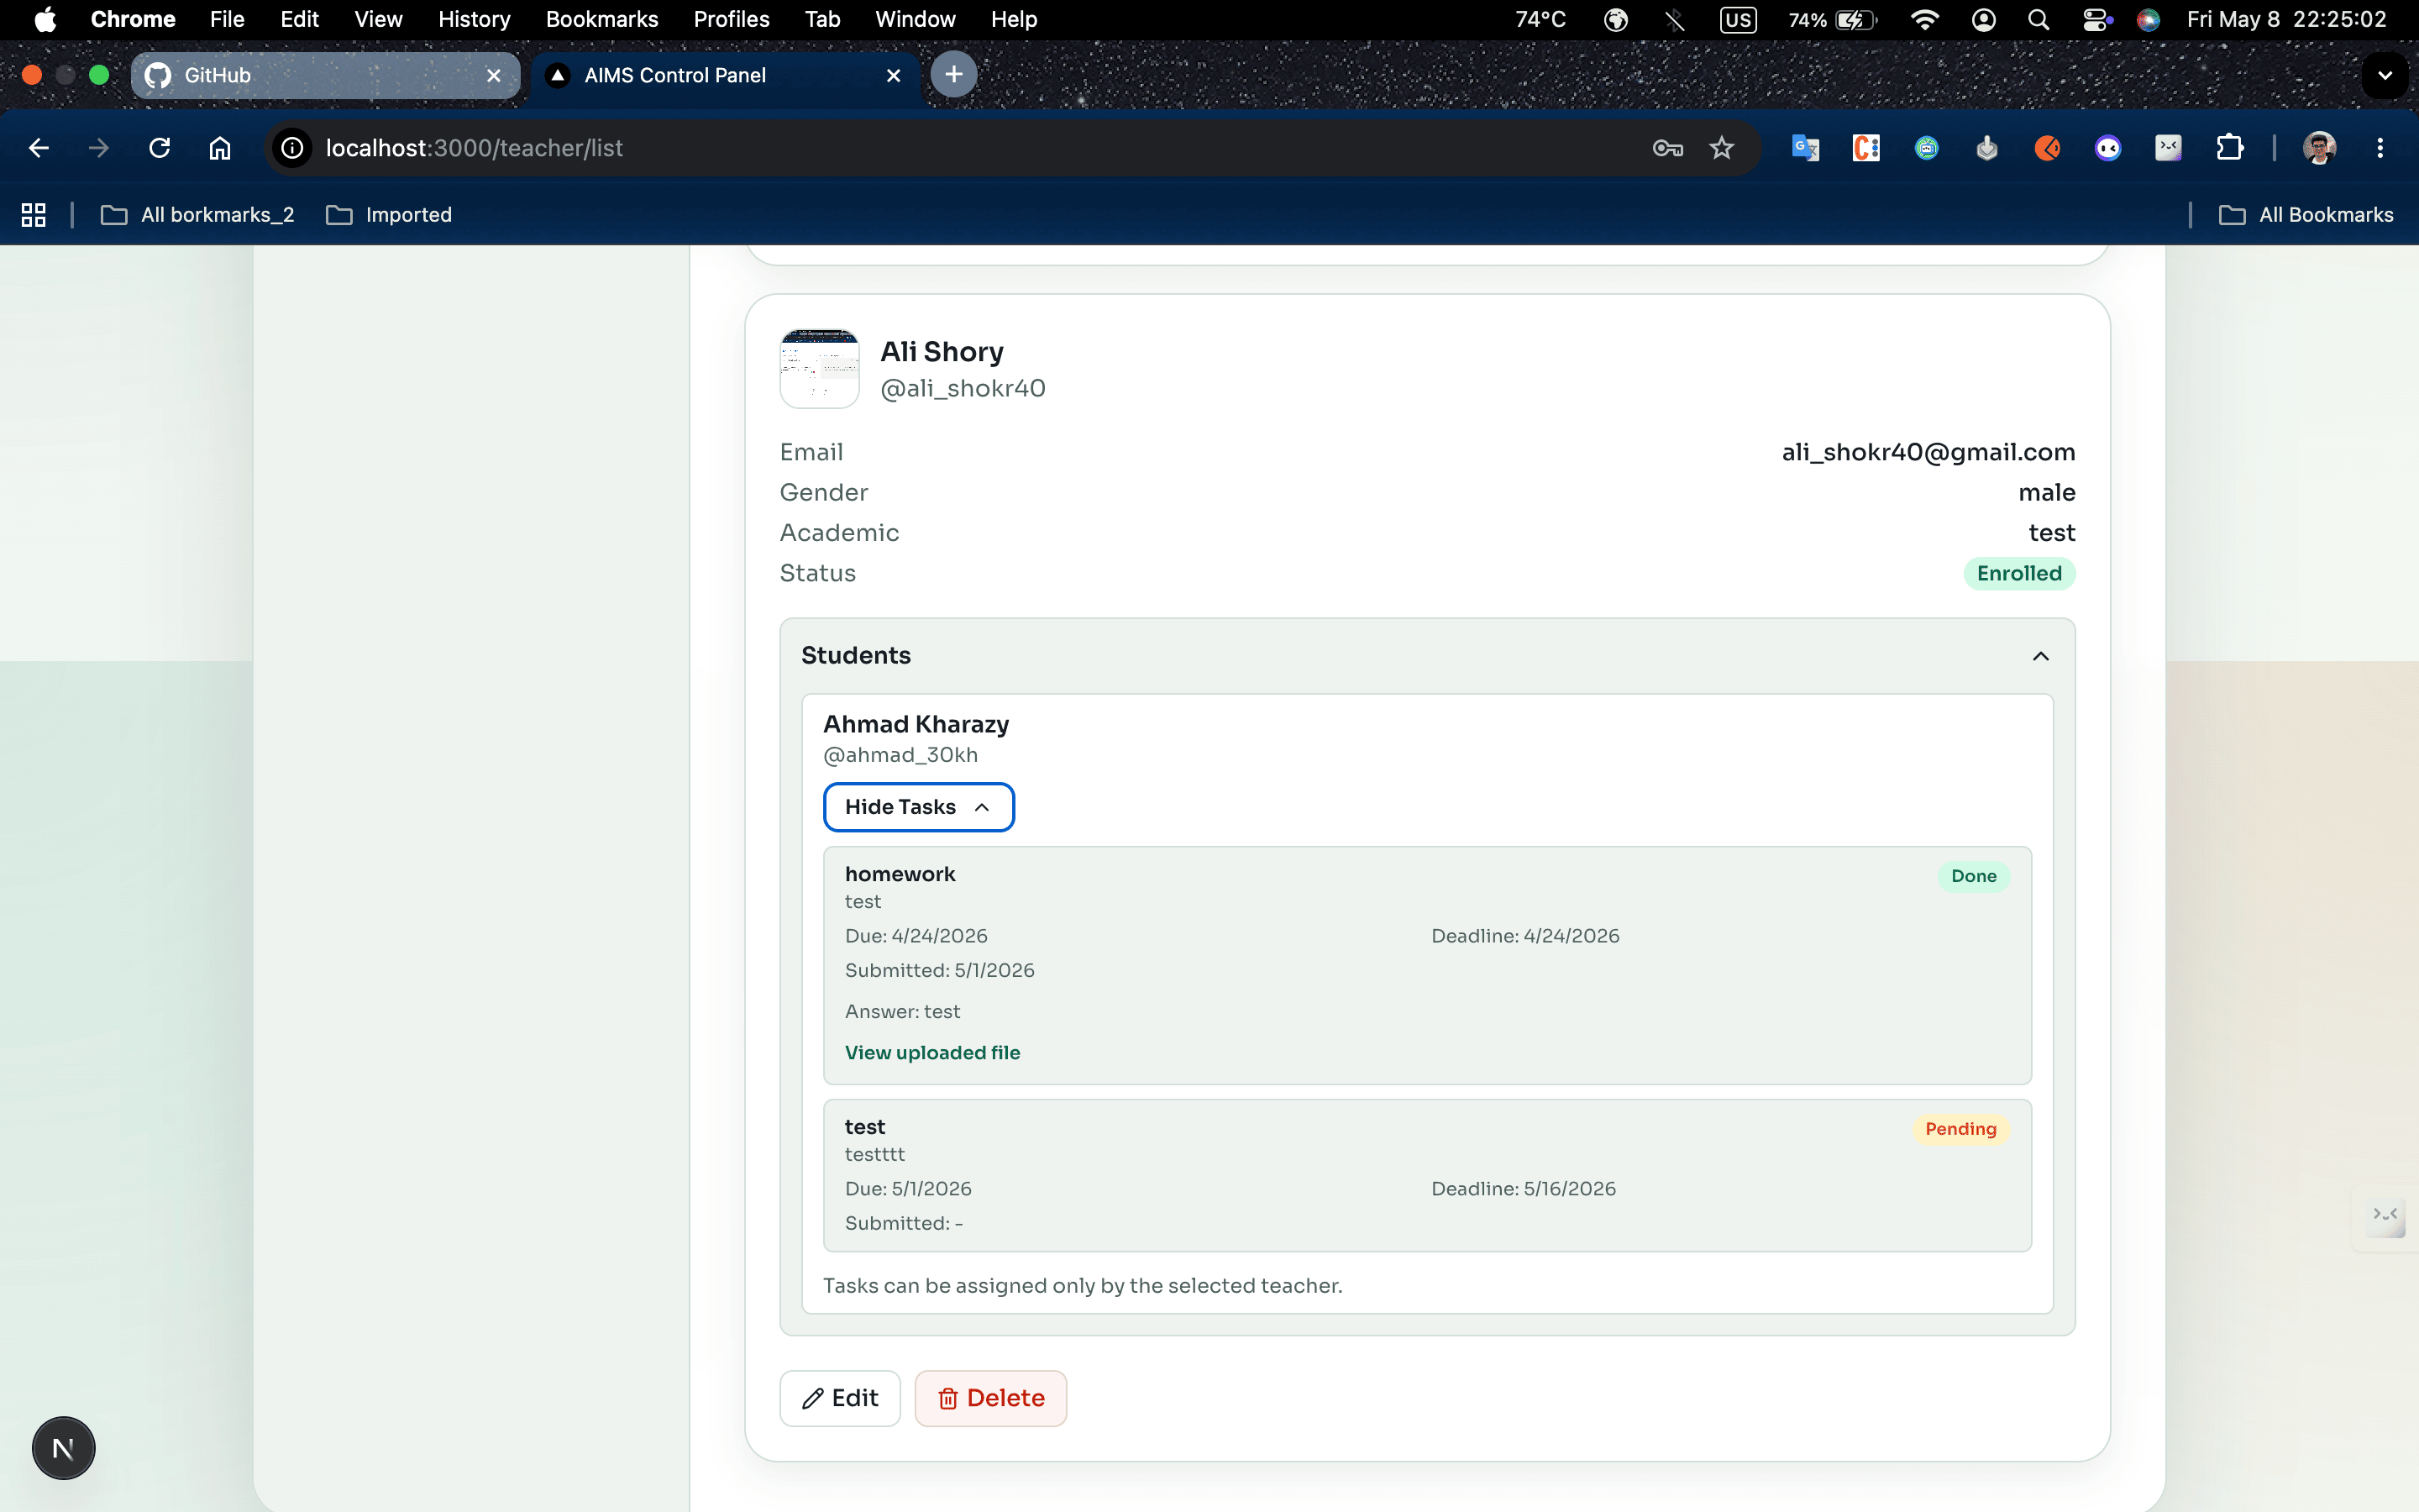Open the All borkmarks_2 folder

198,215
